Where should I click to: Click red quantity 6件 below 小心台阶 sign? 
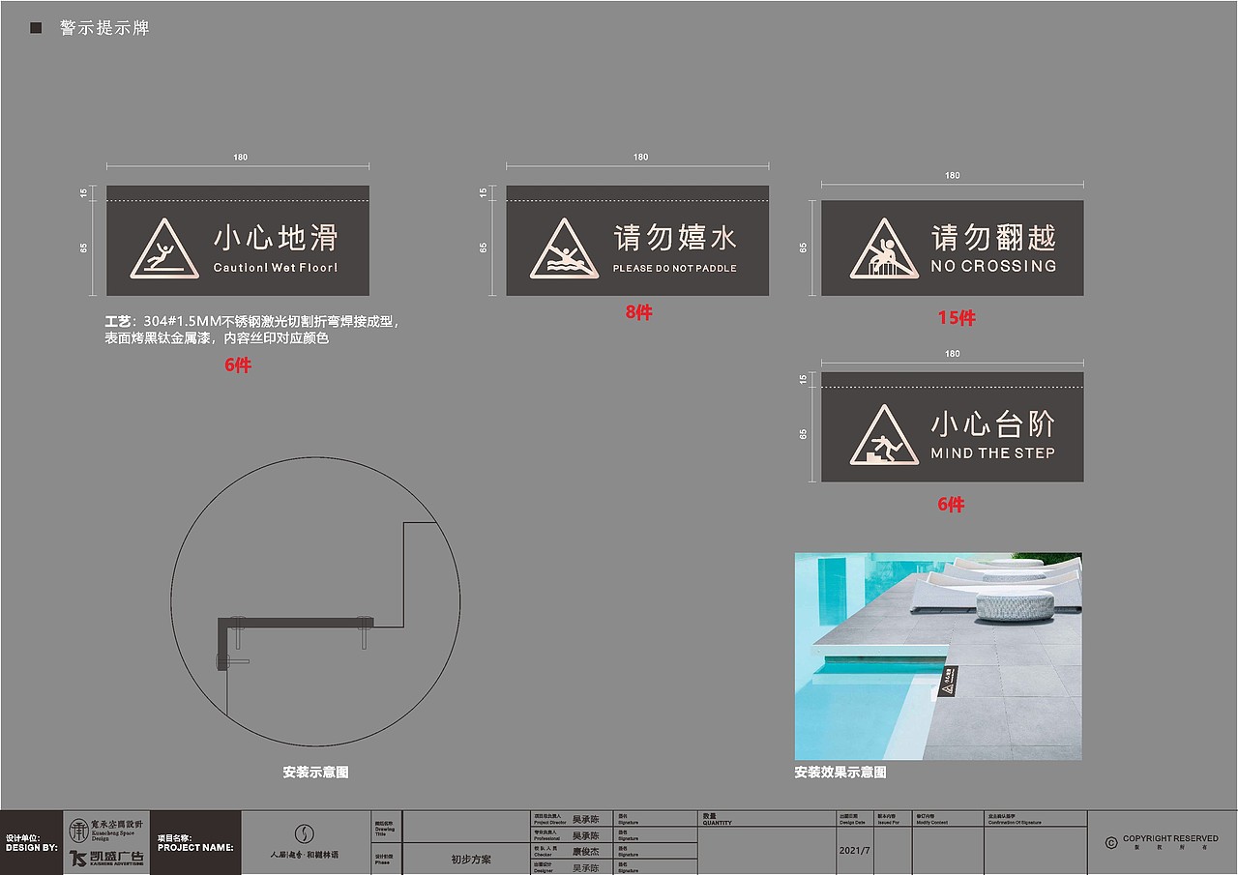(x=951, y=505)
